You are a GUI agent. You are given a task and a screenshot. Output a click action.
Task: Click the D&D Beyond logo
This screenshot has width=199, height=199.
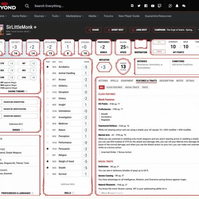point(8,6)
